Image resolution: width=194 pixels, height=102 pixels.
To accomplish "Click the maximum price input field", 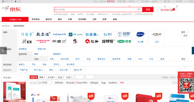I will 89,77.
